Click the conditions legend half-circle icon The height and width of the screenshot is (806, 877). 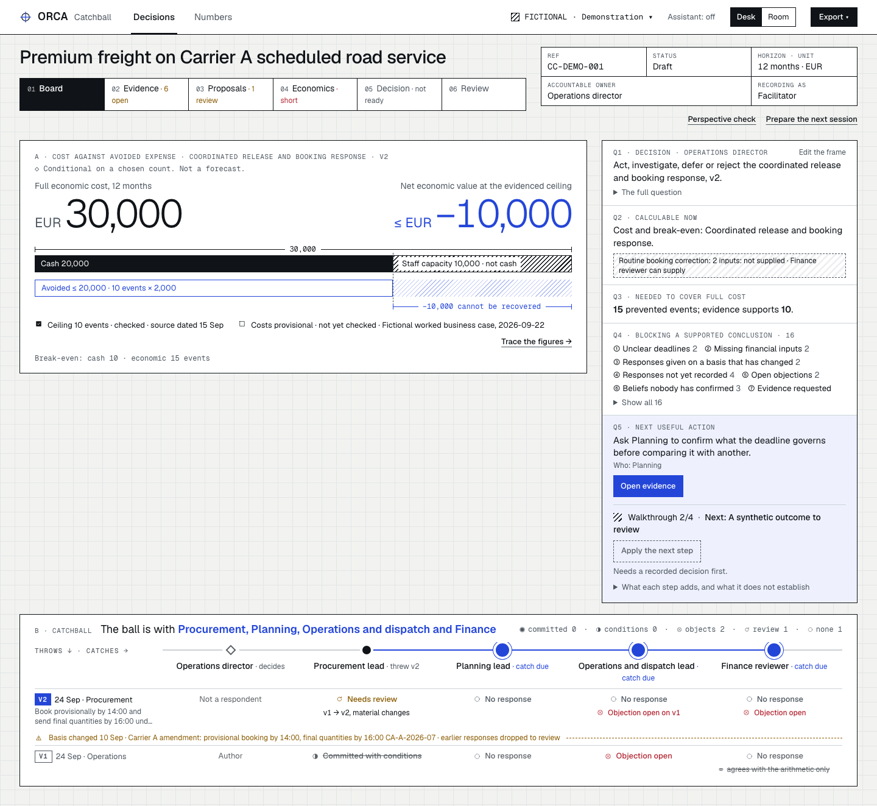tap(598, 629)
